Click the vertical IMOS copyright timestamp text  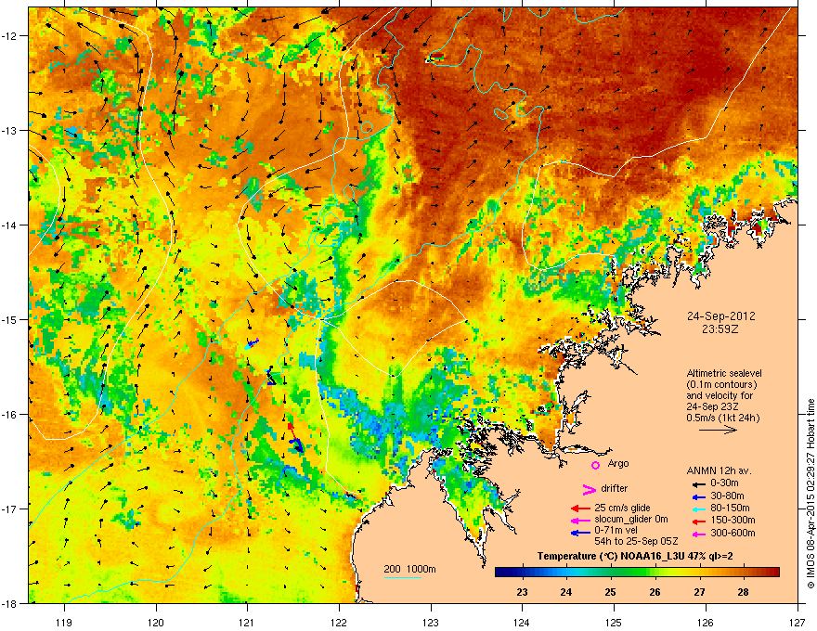811,494
